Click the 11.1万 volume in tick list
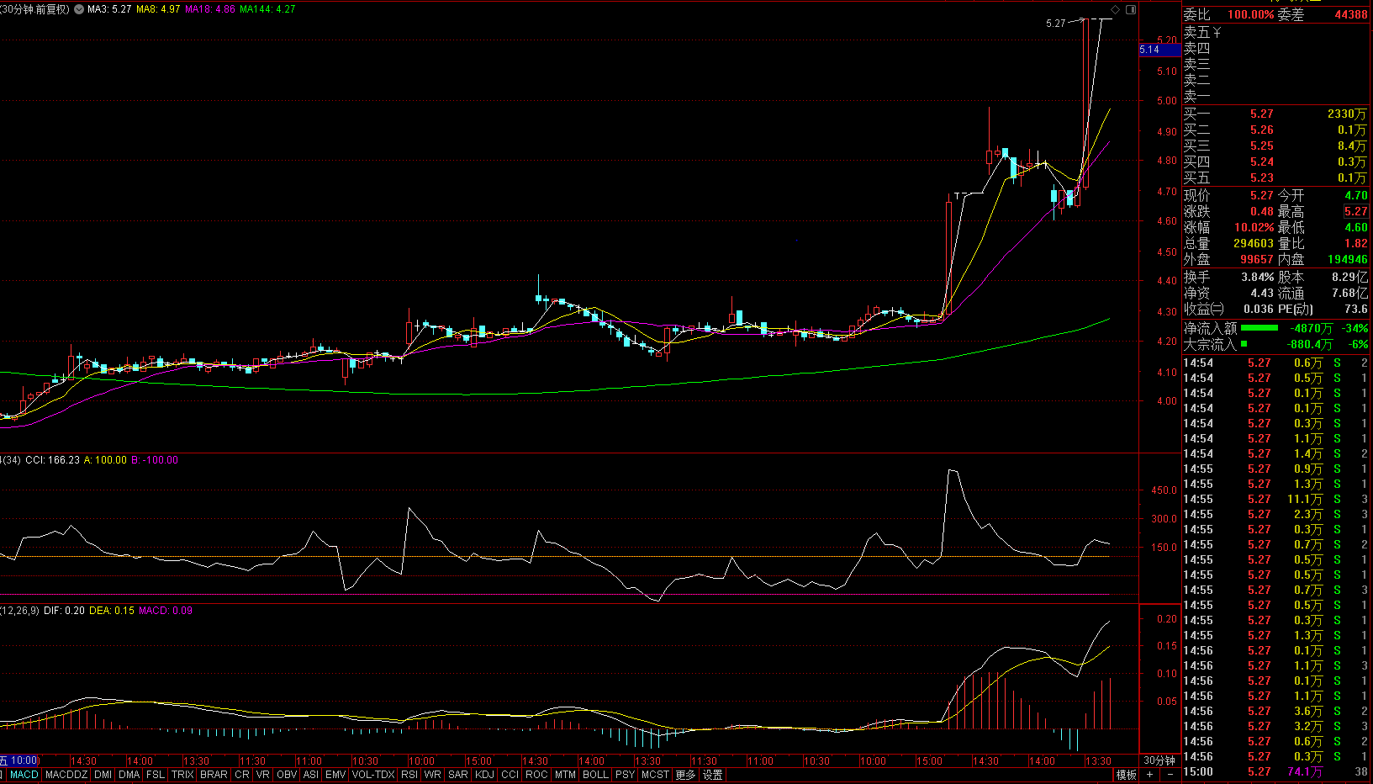1373x784 pixels. (x=1305, y=499)
